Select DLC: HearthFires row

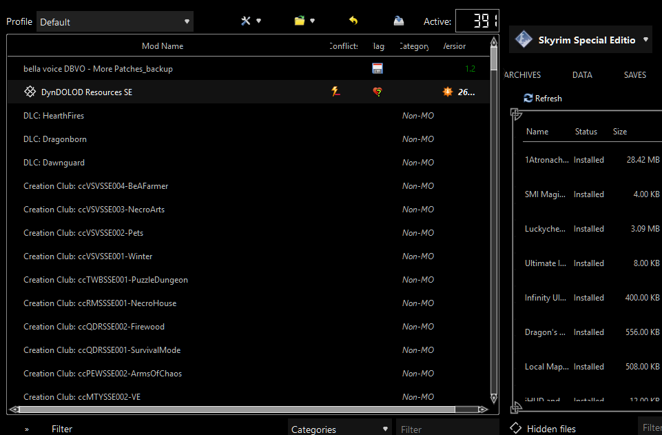(x=249, y=115)
